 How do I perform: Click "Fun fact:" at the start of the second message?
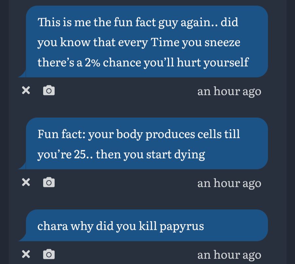(x=60, y=134)
